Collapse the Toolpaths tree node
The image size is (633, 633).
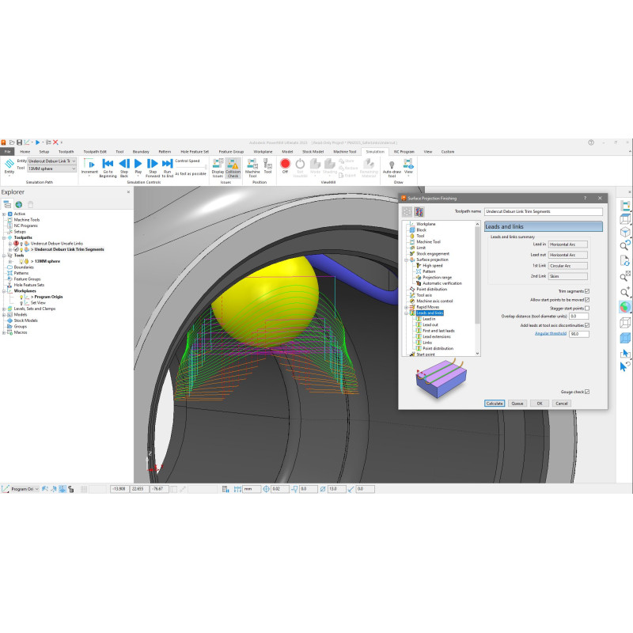(5, 237)
